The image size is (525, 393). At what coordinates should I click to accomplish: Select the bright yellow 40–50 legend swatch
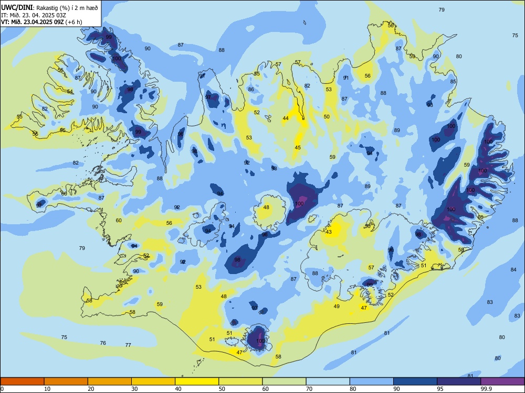(197, 381)
